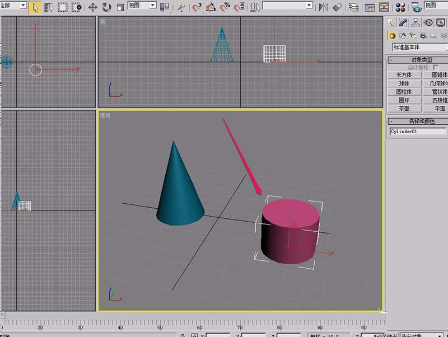This screenshot has height=337, width=448.
Task: Toggle the Angle Snap icon
Action: pyautogui.click(x=211, y=7)
